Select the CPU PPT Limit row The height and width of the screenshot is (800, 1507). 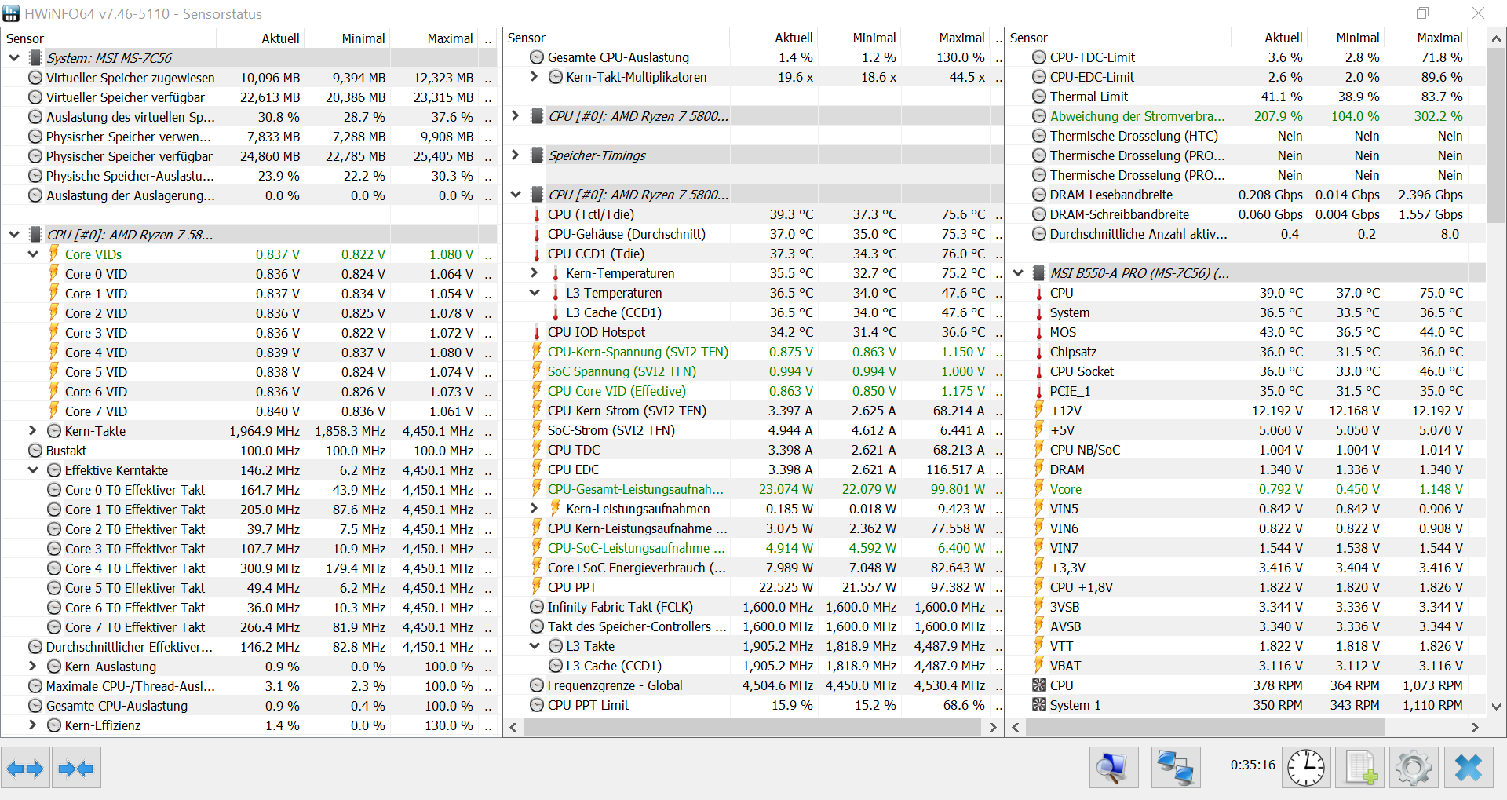[x=754, y=705]
